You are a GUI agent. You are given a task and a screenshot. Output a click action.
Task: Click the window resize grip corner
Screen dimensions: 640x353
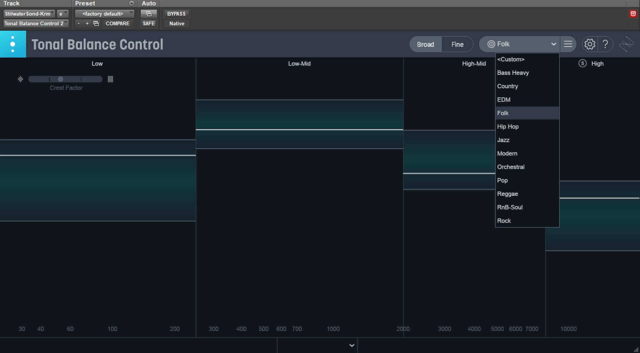pyautogui.click(x=636, y=350)
